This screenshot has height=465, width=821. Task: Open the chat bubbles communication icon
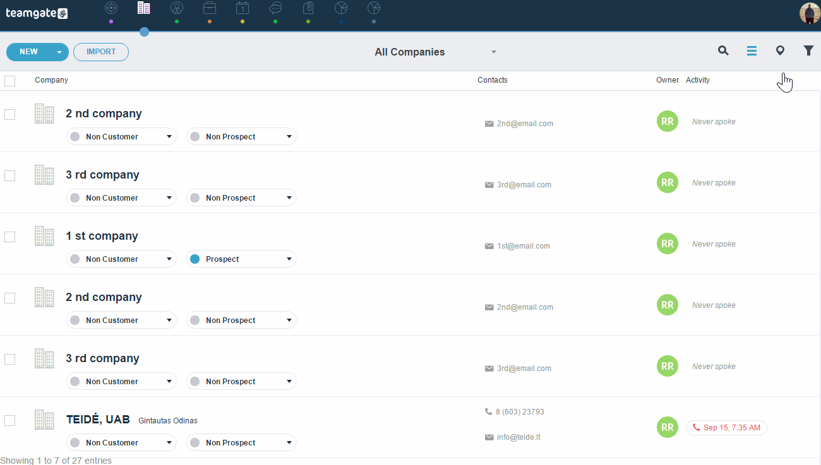point(275,8)
